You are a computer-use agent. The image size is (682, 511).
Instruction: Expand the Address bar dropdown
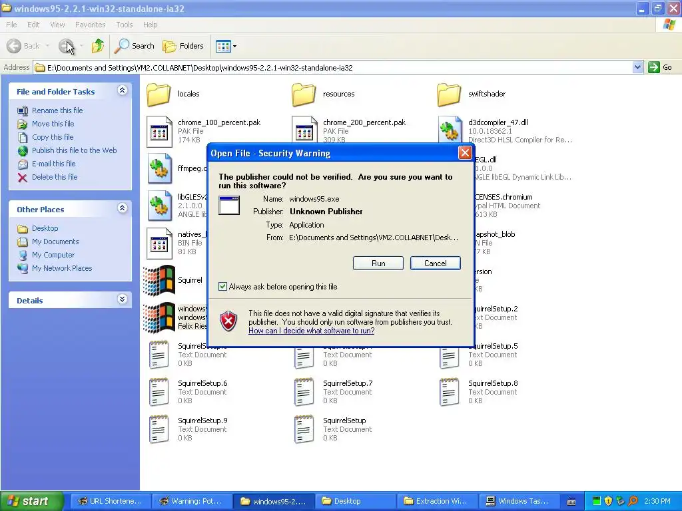[x=637, y=67]
